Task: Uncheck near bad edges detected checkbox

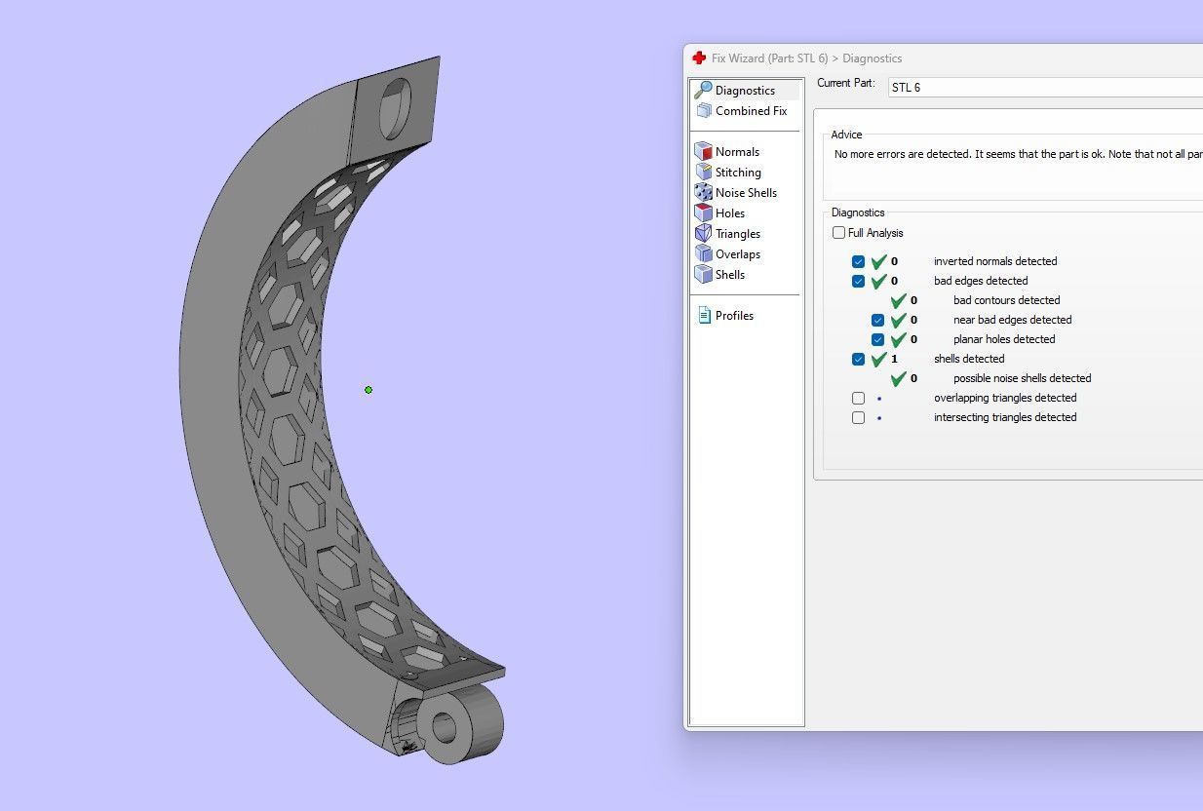Action: [877, 320]
